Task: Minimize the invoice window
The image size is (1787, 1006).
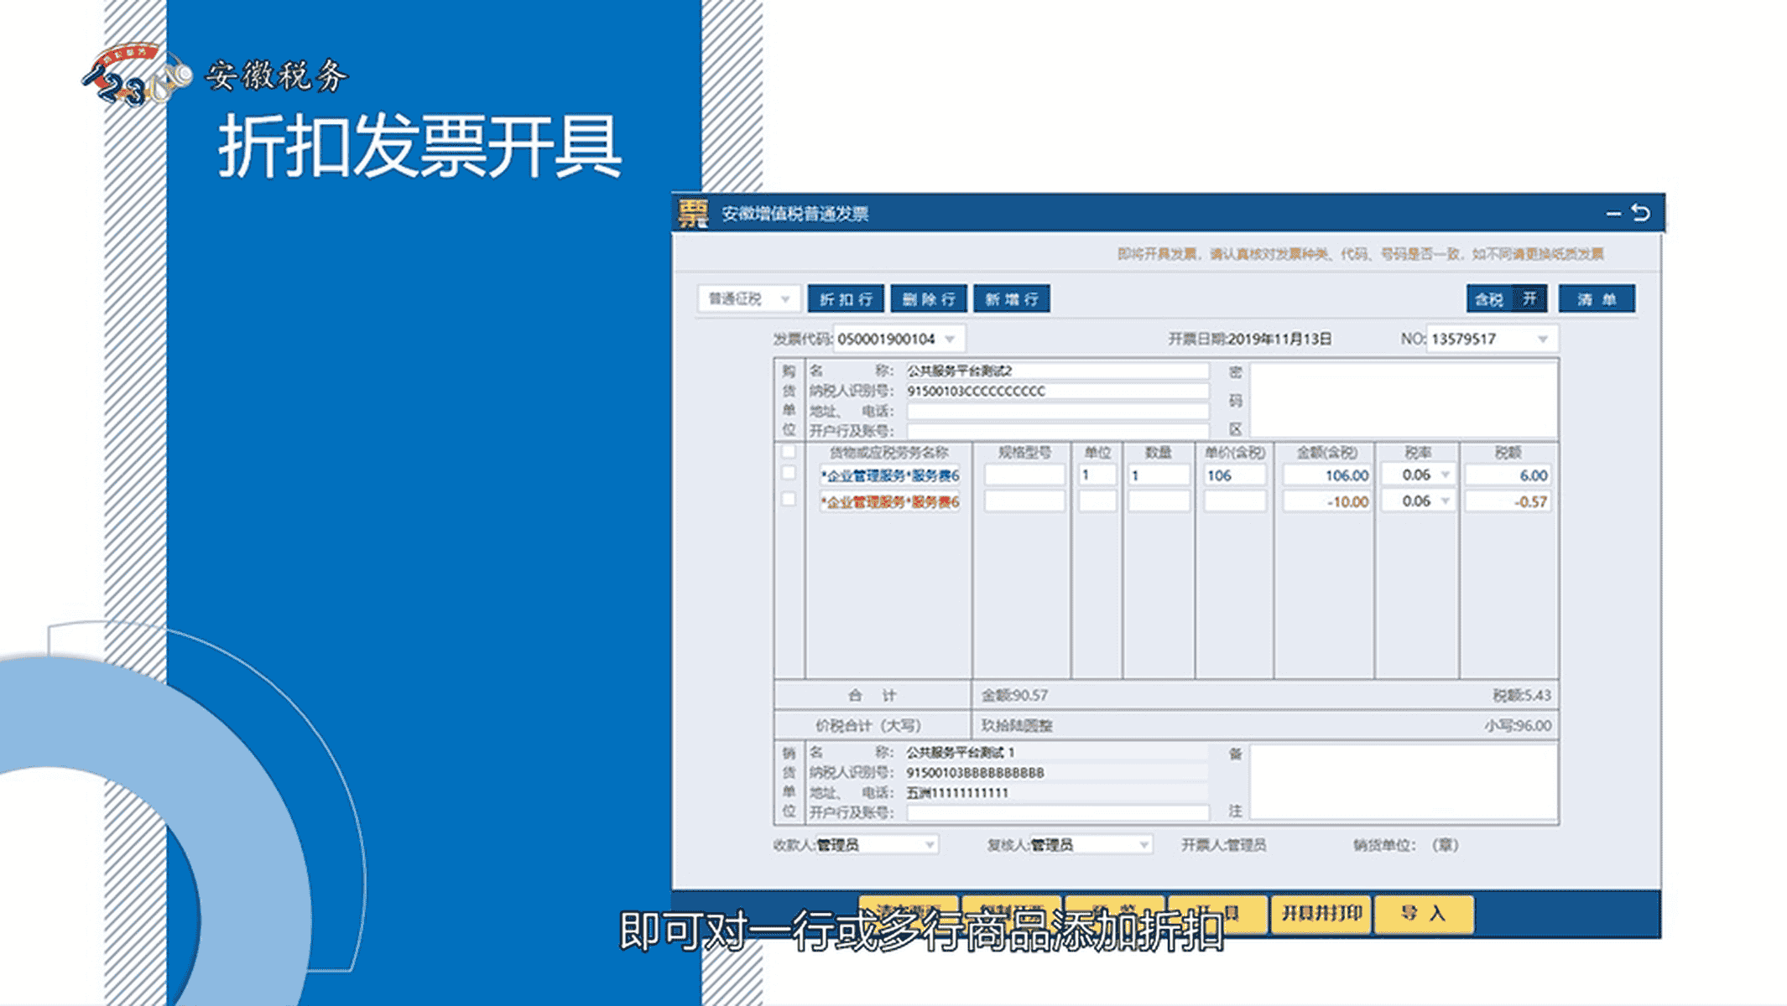Action: (x=1612, y=214)
